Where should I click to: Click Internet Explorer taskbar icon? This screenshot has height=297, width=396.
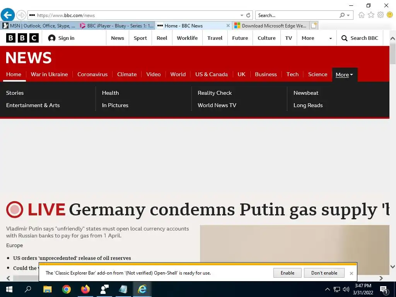142,289
